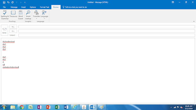Click the Previous Item up arrow
196x110 pixels.
click(17, 2)
